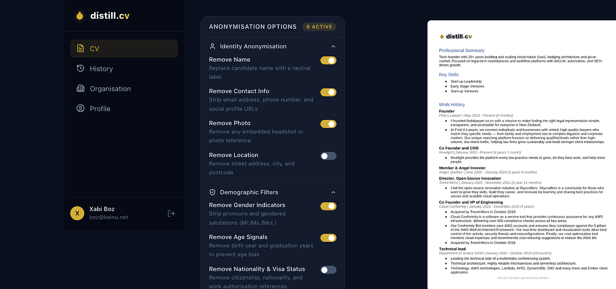Click the Remove Name label
This screenshot has height=289, width=616.
(229, 60)
